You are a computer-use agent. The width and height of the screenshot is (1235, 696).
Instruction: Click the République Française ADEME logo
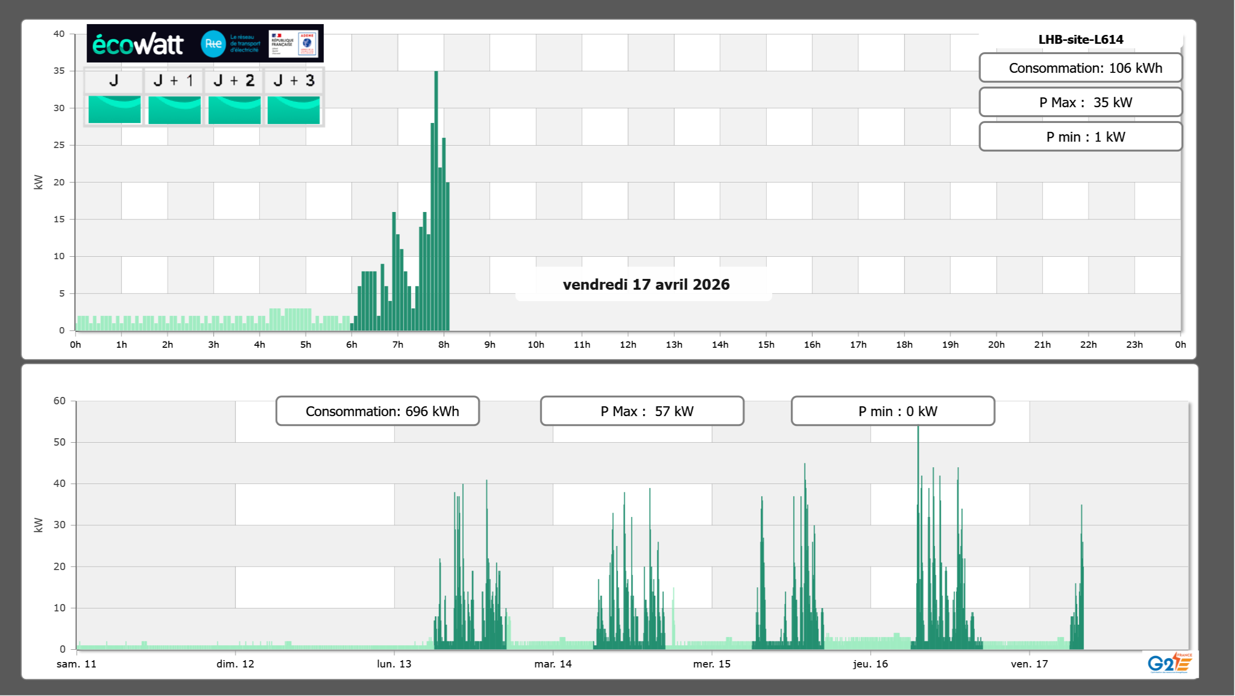(294, 44)
